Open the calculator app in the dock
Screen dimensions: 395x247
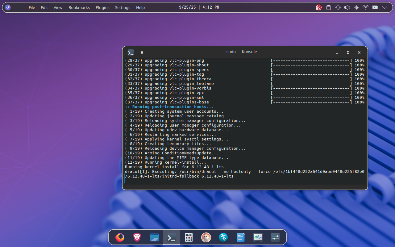189,237
